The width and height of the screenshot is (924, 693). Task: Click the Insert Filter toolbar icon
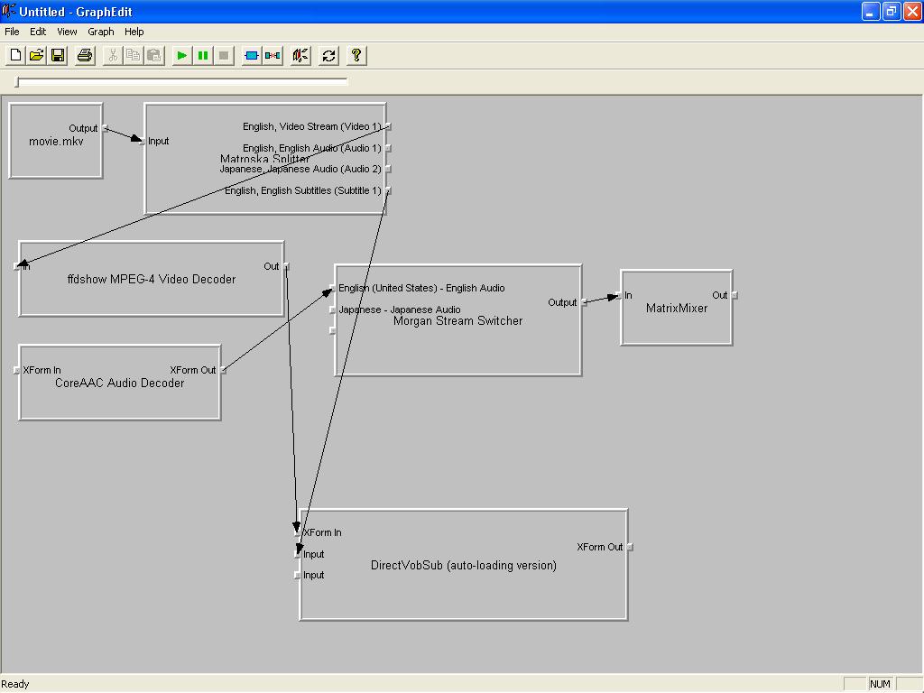click(x=251, y=55)
